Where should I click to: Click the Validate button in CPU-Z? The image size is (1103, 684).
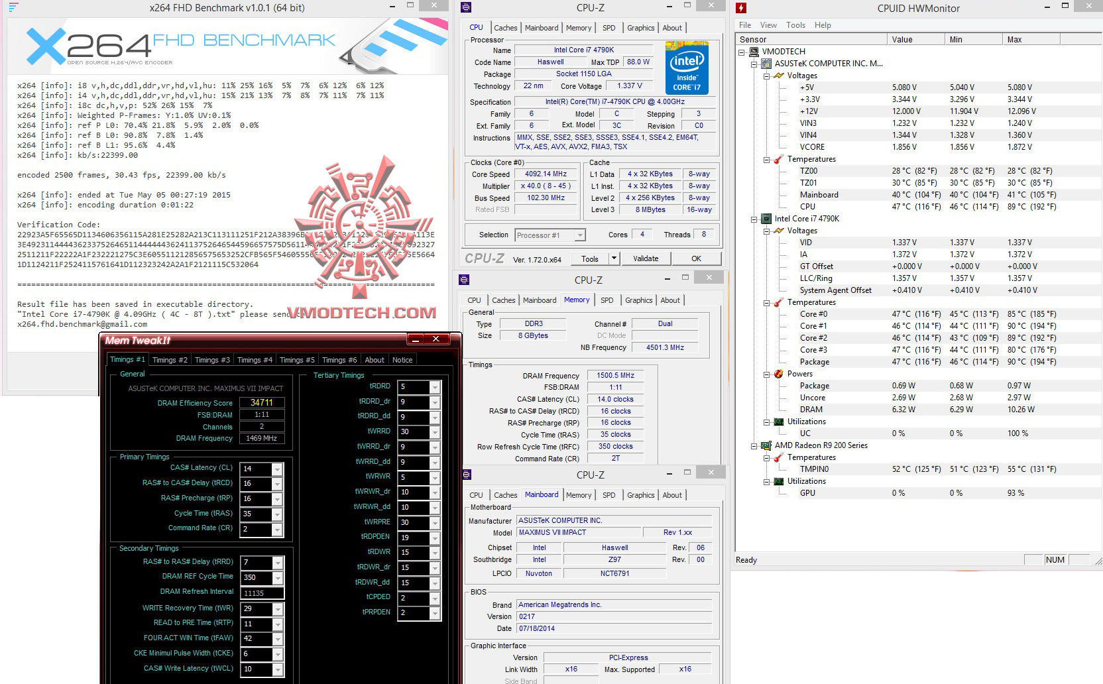point(646,258)
